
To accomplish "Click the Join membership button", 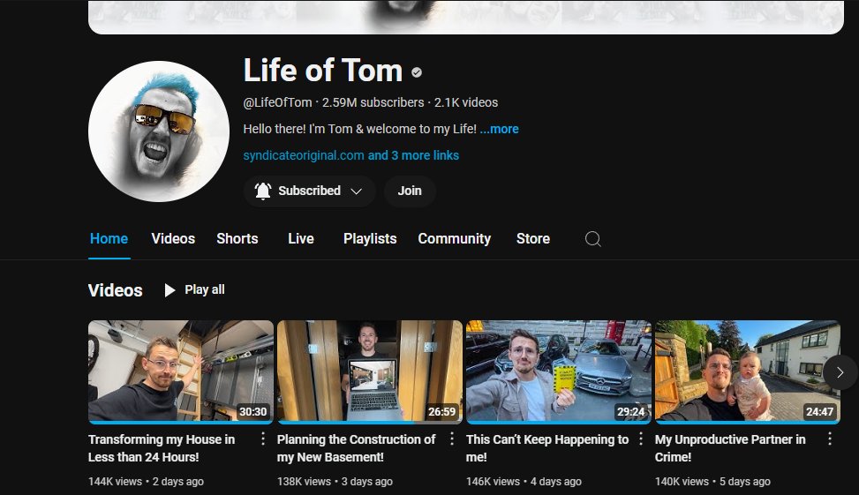I will (410, 191).
